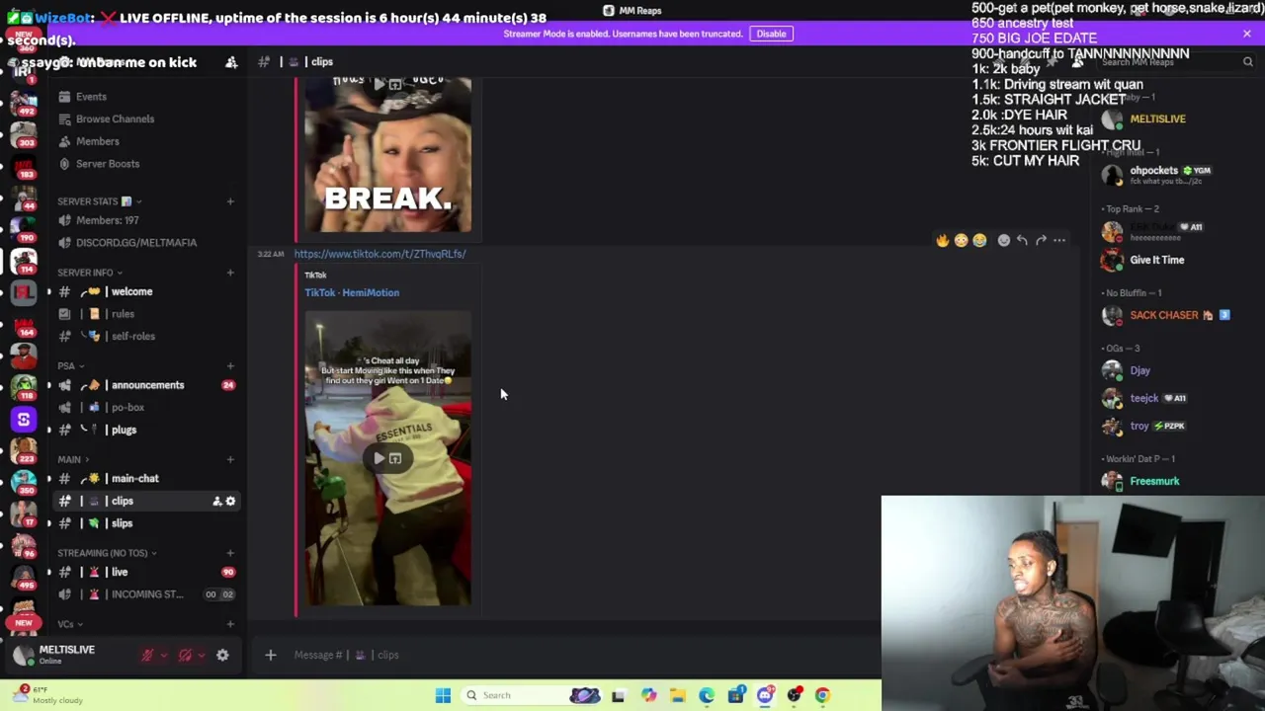Forward the TikTok message
The height and width of the screenshot is (711, 1265).
click(x=1041, y=240)
